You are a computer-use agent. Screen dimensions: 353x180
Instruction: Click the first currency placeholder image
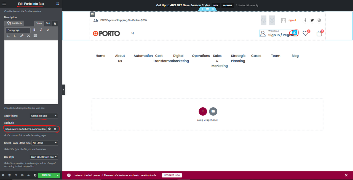[x=264, y=20]
